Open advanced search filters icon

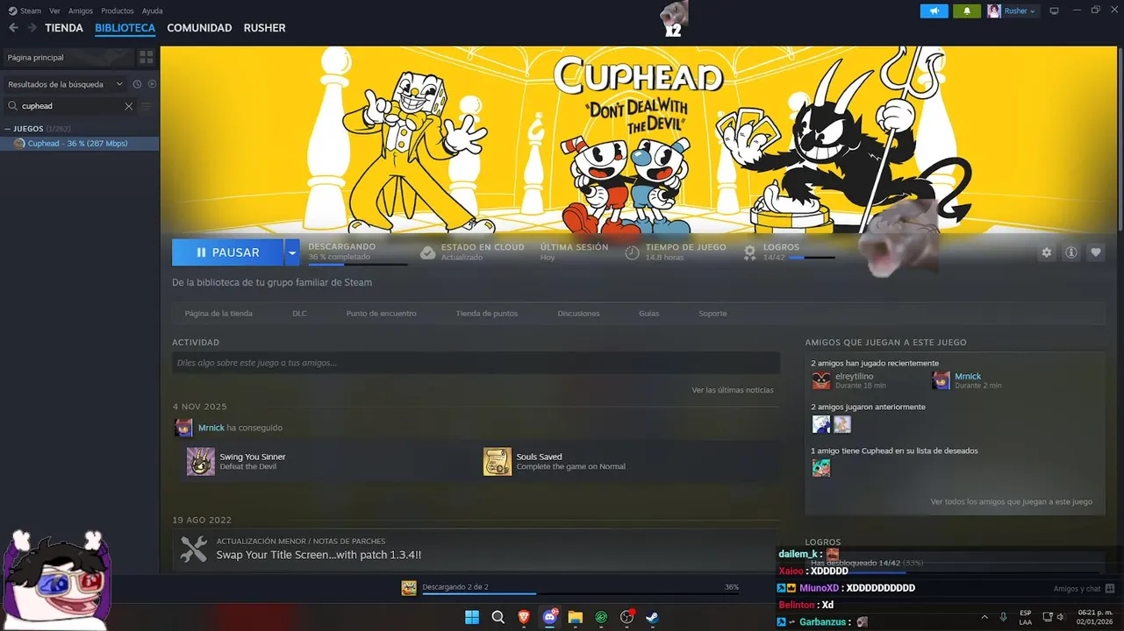[147, 106]
